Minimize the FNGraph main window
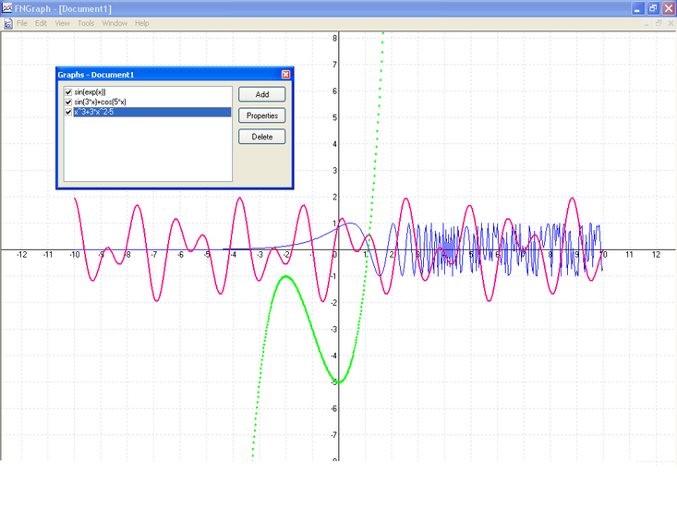This screenshot has height=508, width=677. (637, 8)
